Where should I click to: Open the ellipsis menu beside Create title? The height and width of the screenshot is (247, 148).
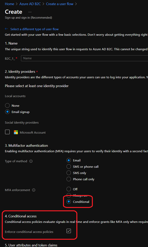point(30,12)
